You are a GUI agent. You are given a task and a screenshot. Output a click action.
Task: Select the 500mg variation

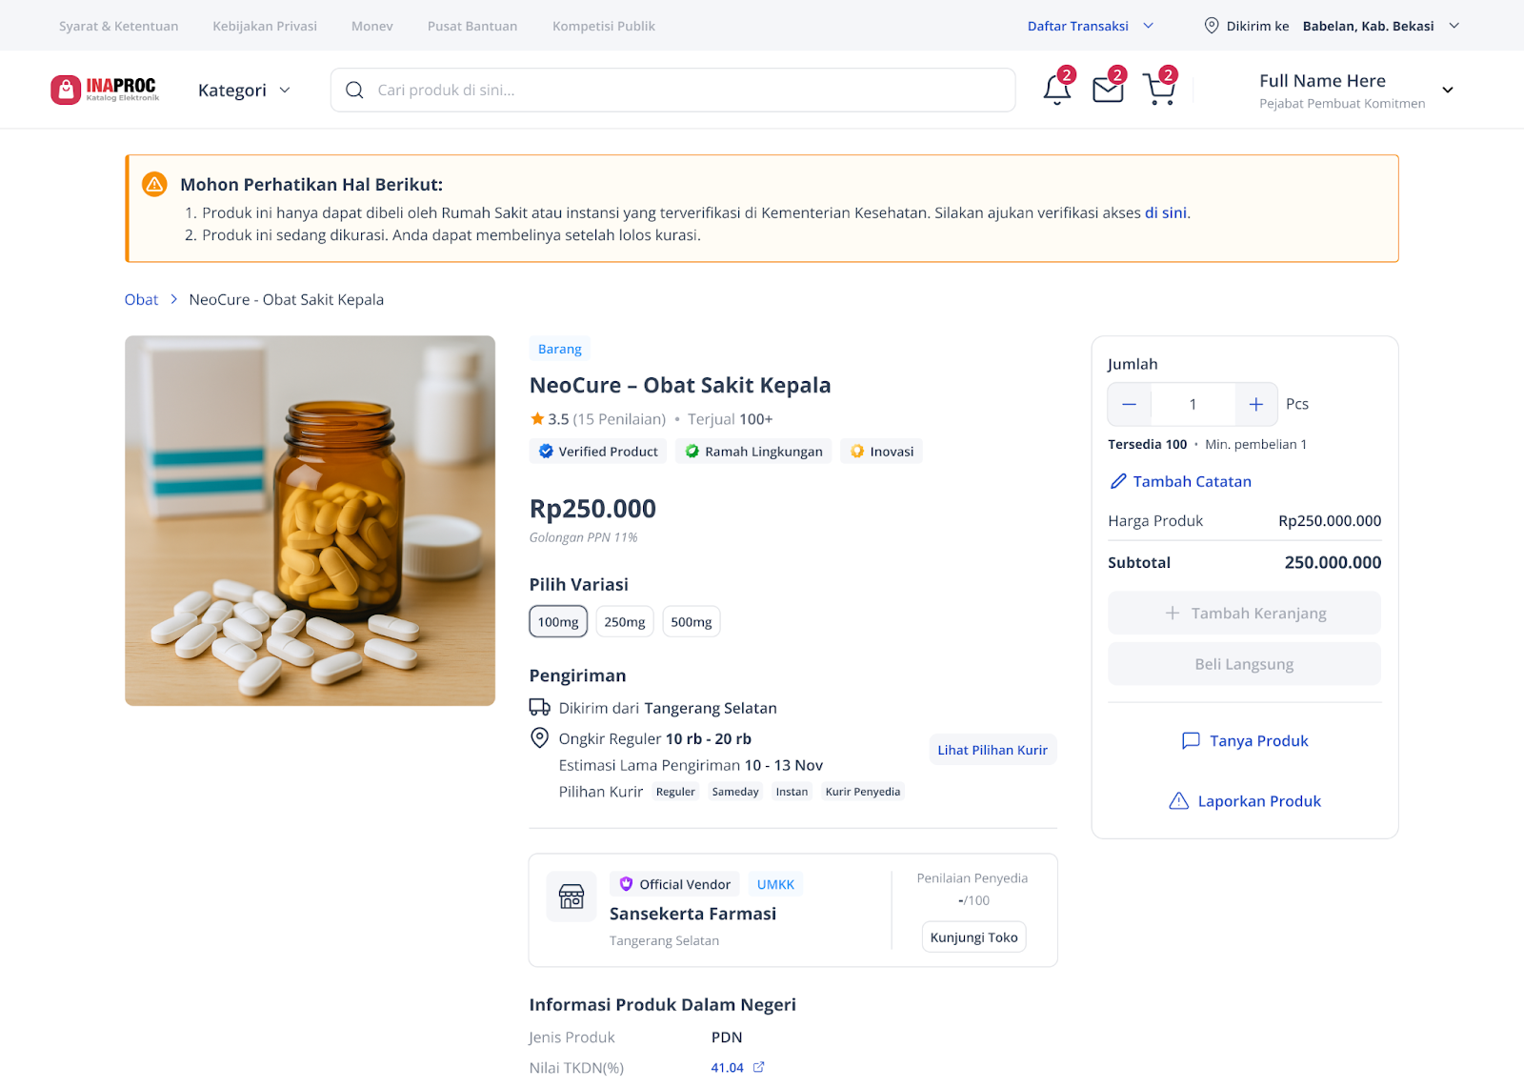coord(692,621)
